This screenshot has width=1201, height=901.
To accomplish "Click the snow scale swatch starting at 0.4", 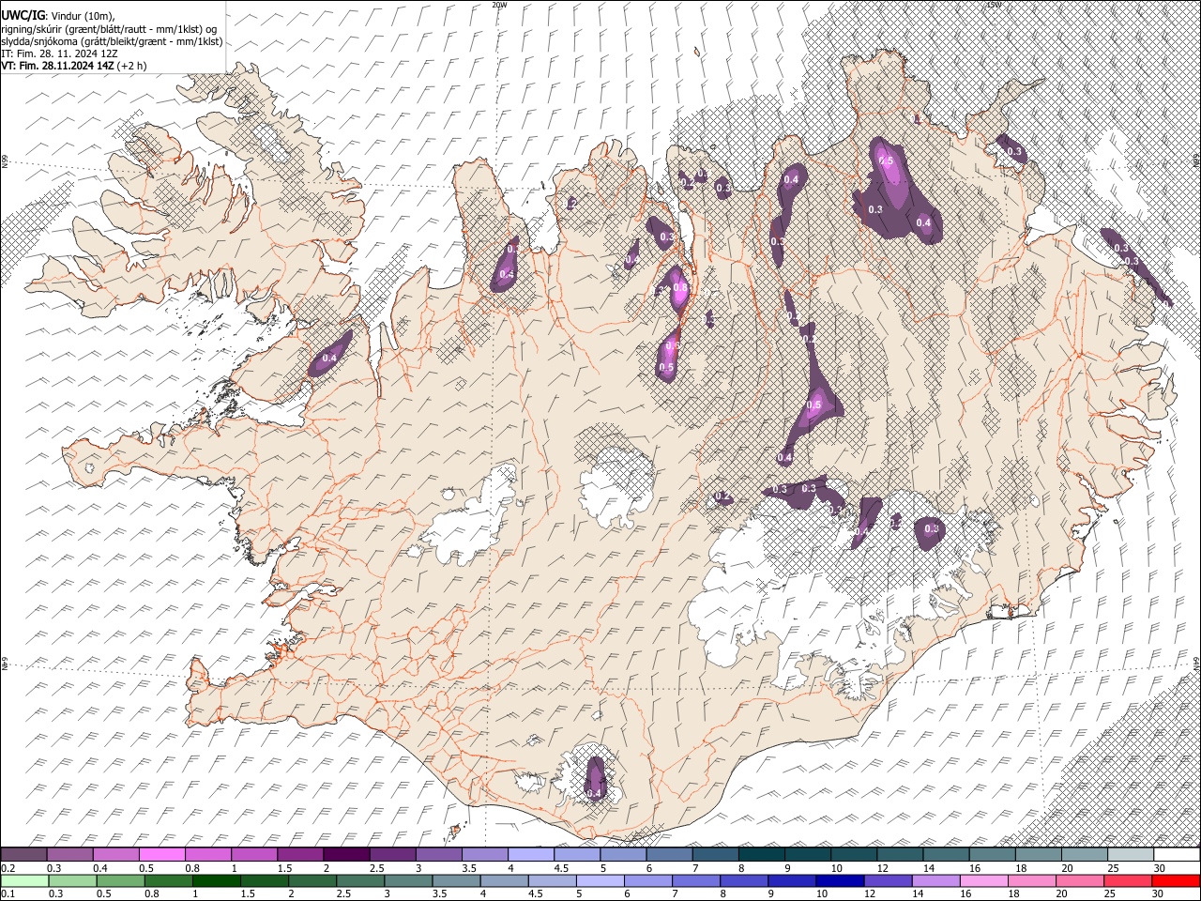I will pos(116,855).
